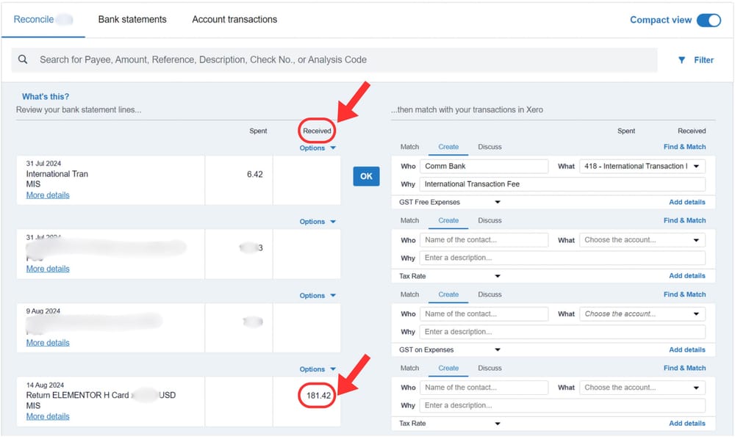Click the Who field showing Comm Bank

click(x=484, y=166)
